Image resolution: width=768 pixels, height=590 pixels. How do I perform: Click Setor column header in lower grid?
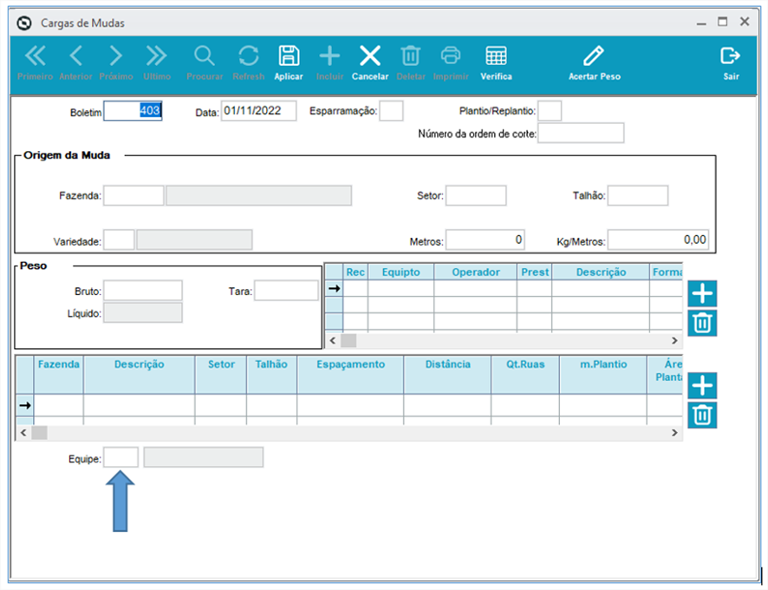click(x=221, y=375)
